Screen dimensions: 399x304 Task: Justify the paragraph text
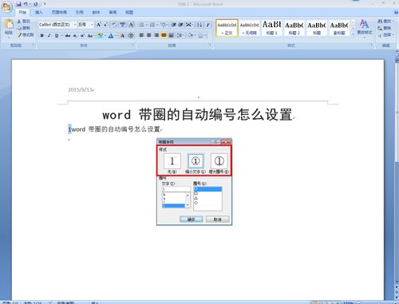(164, 35)
